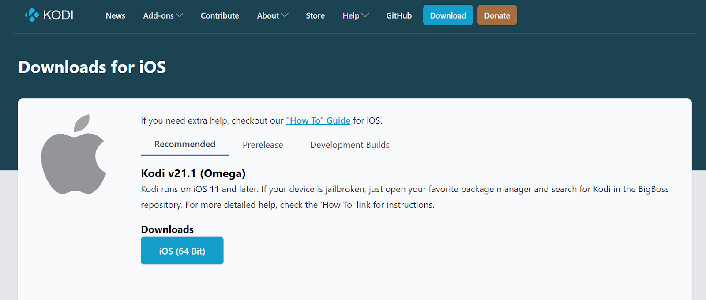Click the Kodi logo in the header
This screenshot has width=706, height=300.
coord(49,15)
